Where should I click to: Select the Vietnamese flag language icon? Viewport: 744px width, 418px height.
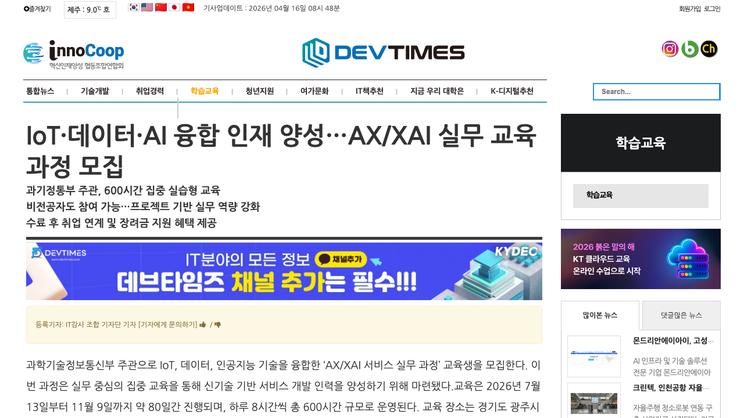click(x=188, y=8)
